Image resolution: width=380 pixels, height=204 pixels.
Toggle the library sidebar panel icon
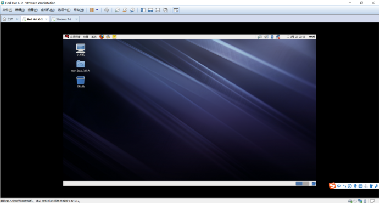pyautogui.click(x=143, y=10)
